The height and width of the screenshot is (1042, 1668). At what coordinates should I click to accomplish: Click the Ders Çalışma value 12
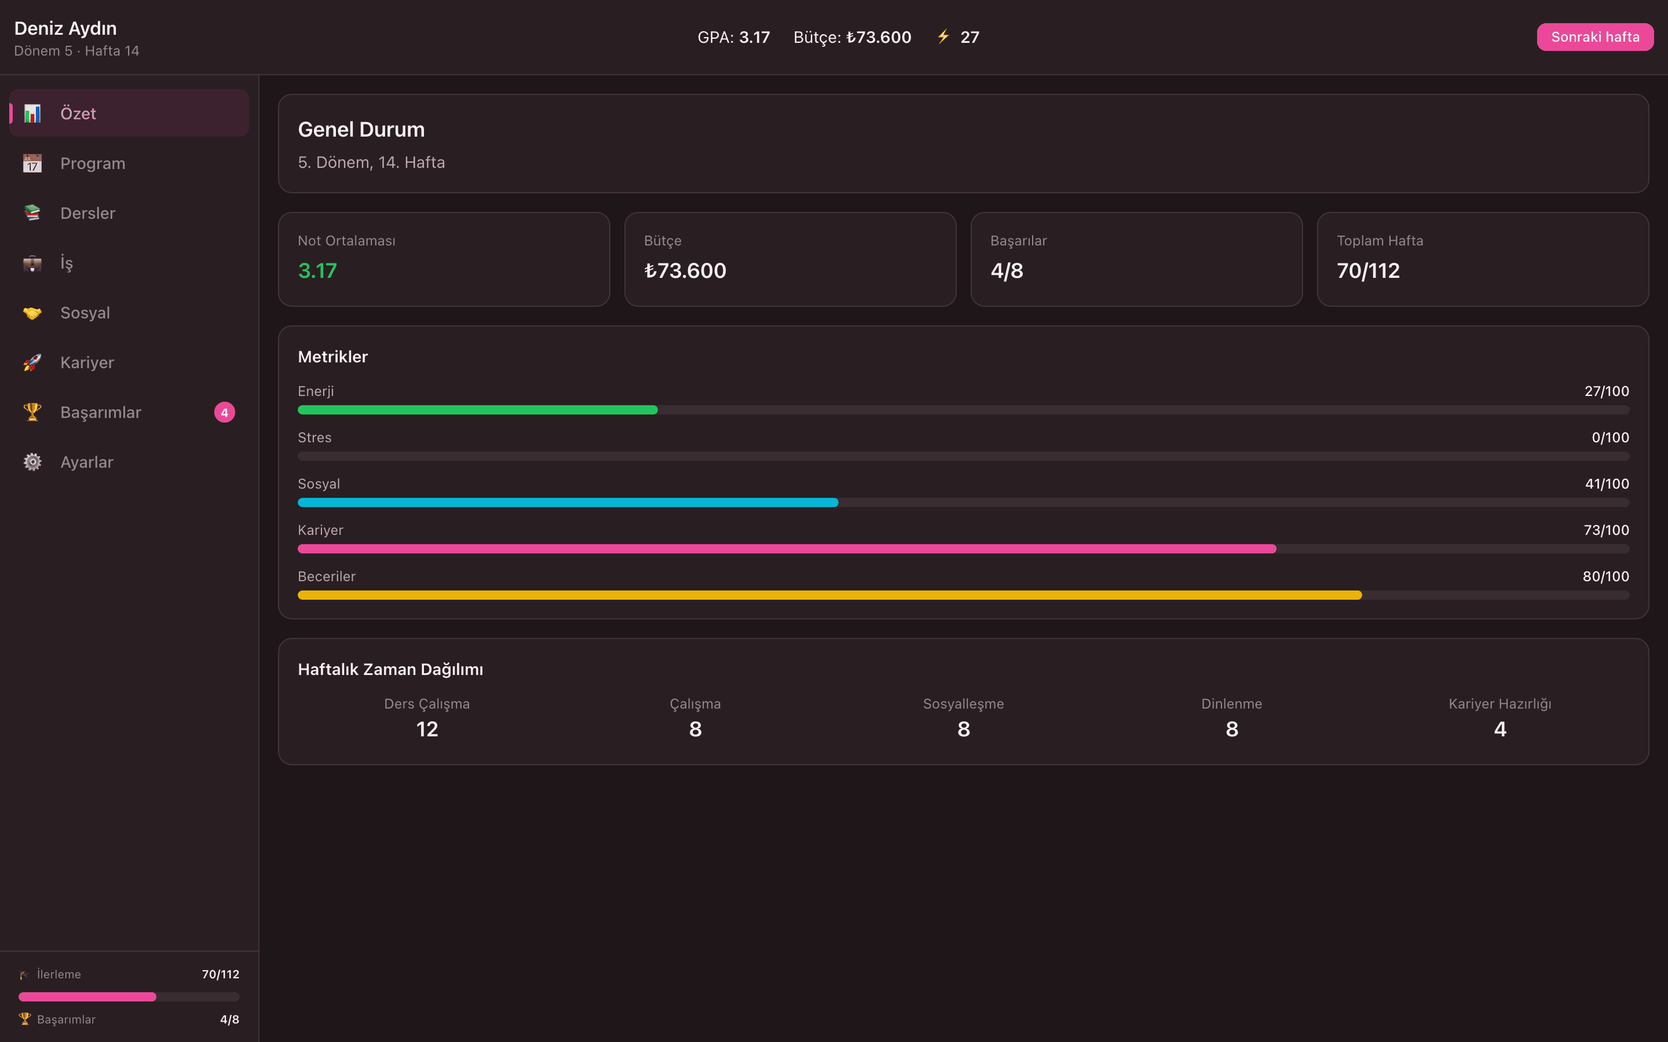(427, 729)
